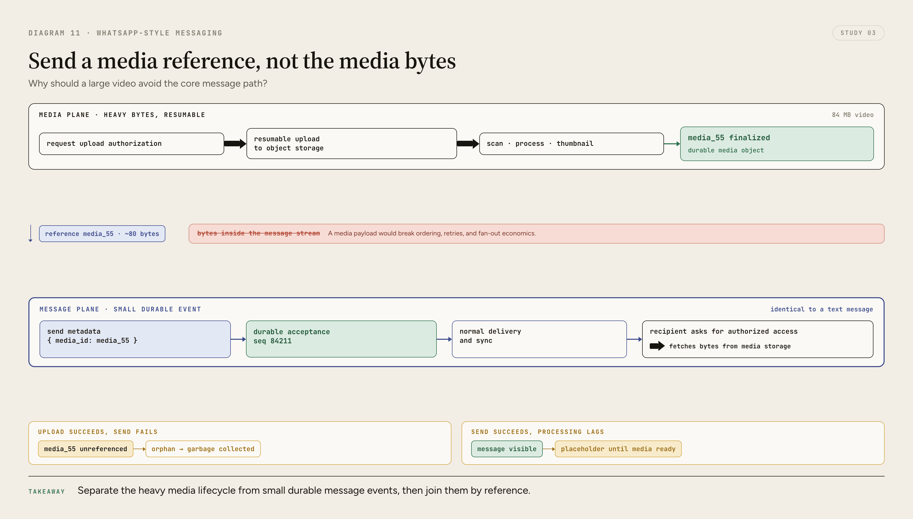Click the arrow between send metadata and durable acceptance
Image resolution: width=913 pixels, height=519 pixels.
coord(238,339)
